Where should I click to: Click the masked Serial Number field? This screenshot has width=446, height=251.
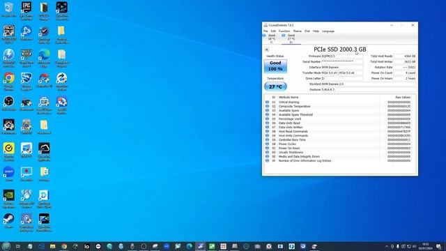point(342,62)
